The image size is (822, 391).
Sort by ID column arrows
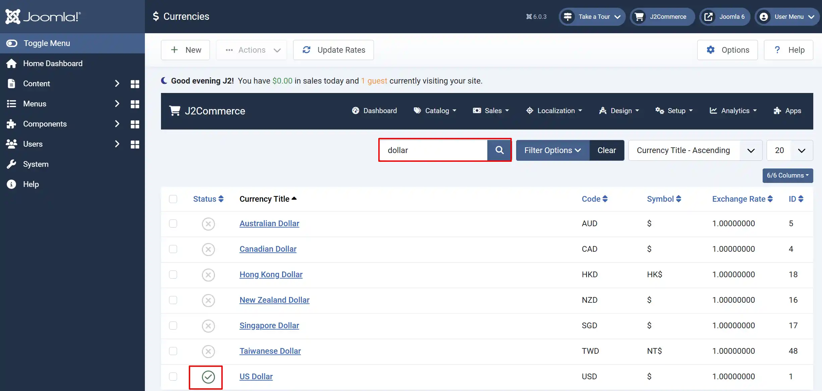point(801,199)
